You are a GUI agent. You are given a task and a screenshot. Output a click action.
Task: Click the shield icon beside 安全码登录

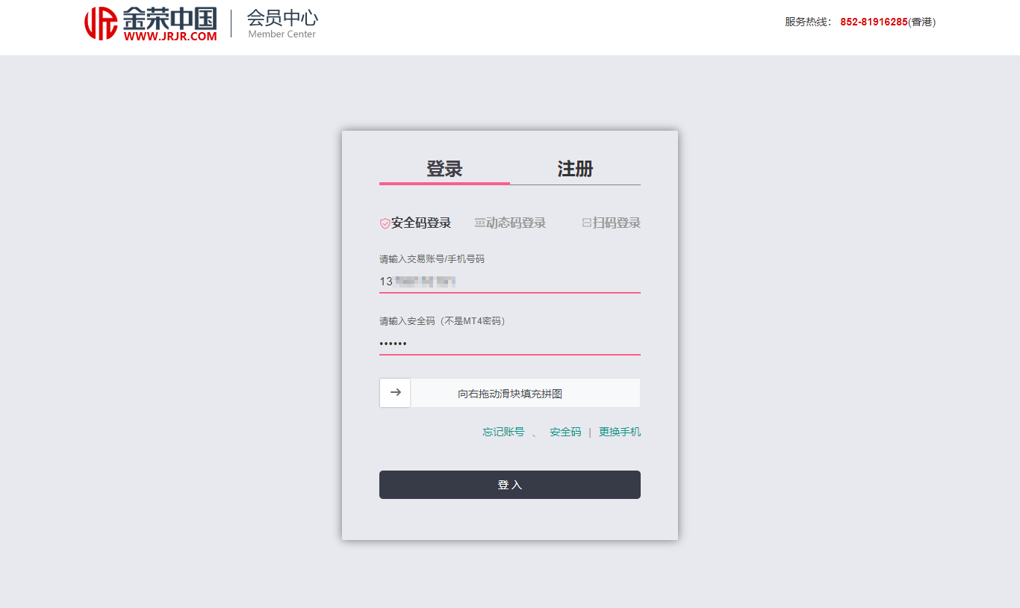pyautogui.click(x=385, y=223)
